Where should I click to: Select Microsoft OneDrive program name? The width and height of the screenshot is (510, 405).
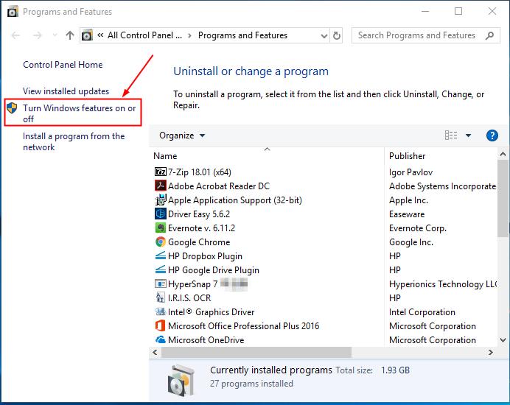(206, 339)
